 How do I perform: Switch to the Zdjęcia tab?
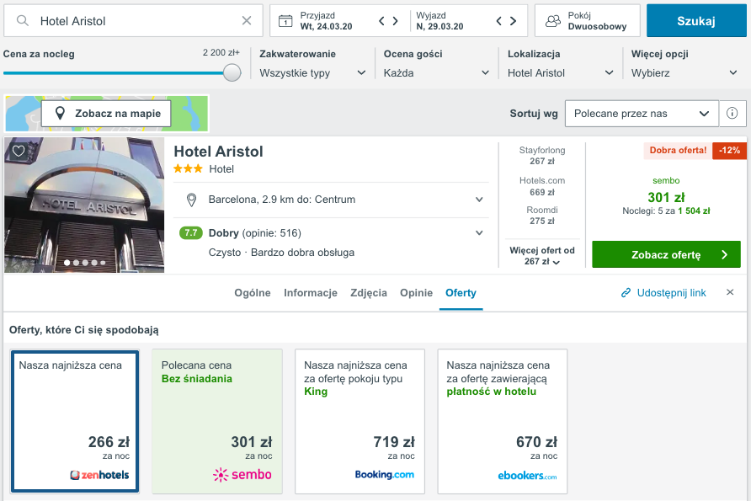[368, 293]
